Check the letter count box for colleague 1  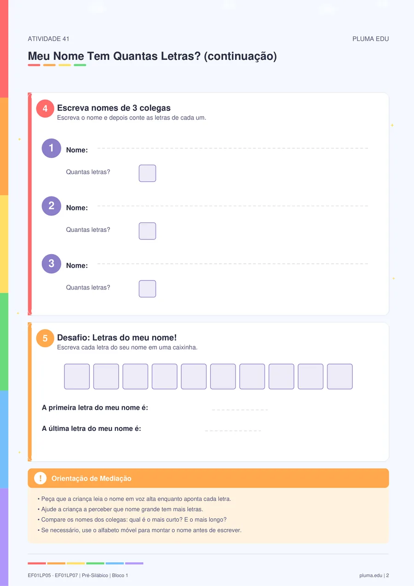(148, 173)
